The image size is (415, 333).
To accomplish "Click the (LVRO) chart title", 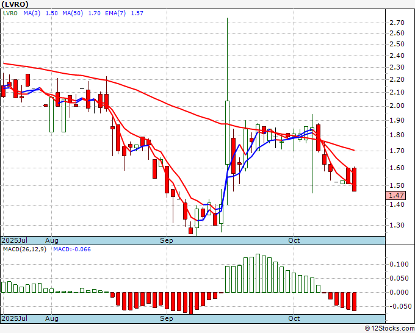I will point(15,4).
